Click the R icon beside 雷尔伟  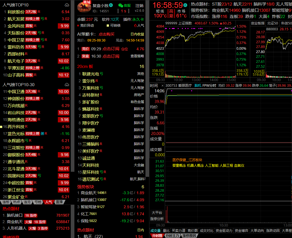pyautogui.click(x=97, y=81)
